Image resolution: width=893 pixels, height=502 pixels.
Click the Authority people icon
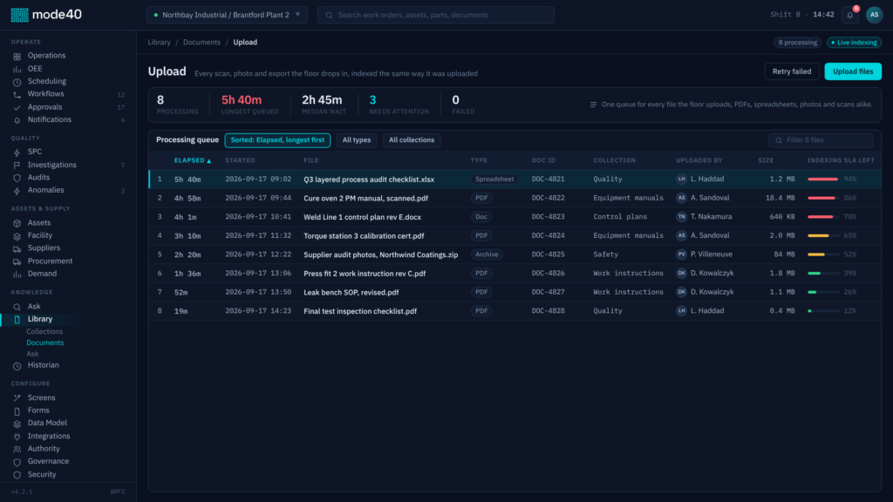[x=17, y=449]
